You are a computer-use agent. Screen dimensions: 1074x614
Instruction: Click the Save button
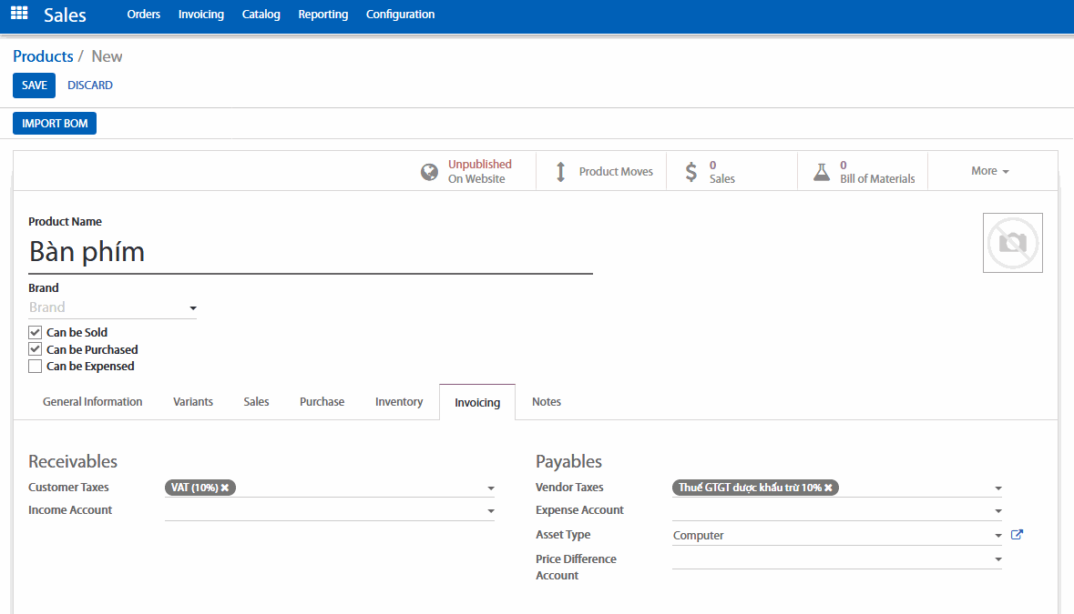34,86
